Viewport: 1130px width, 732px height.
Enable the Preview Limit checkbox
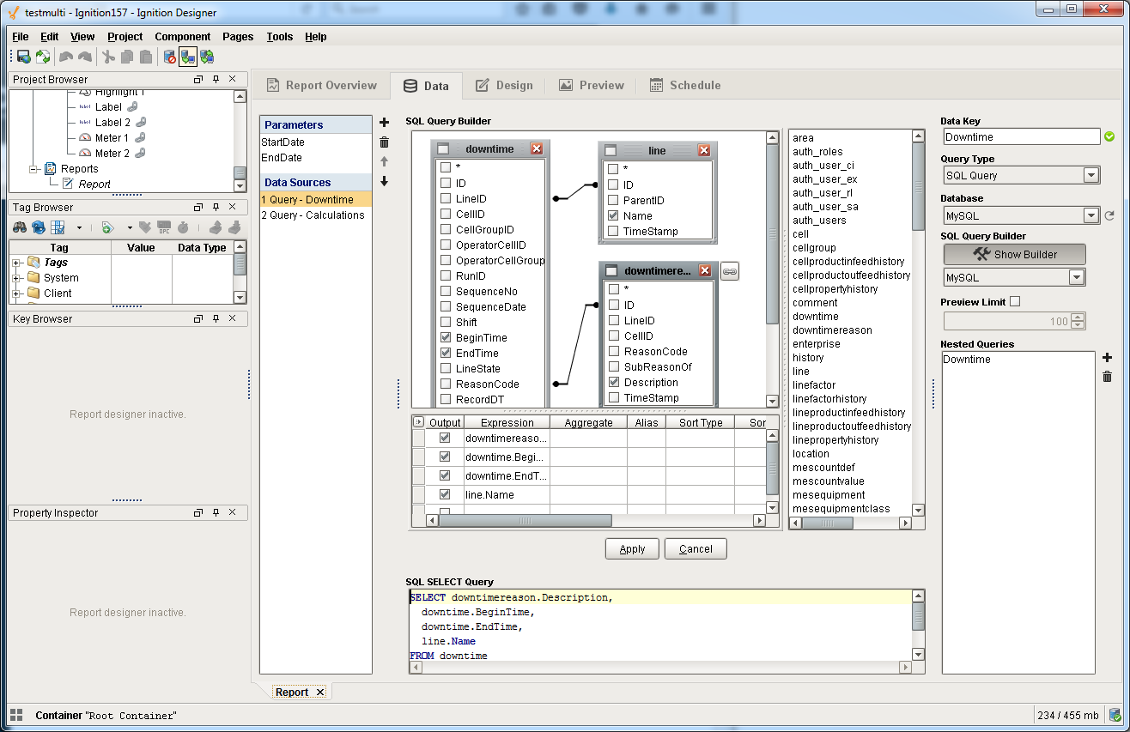click(1015, 302)
